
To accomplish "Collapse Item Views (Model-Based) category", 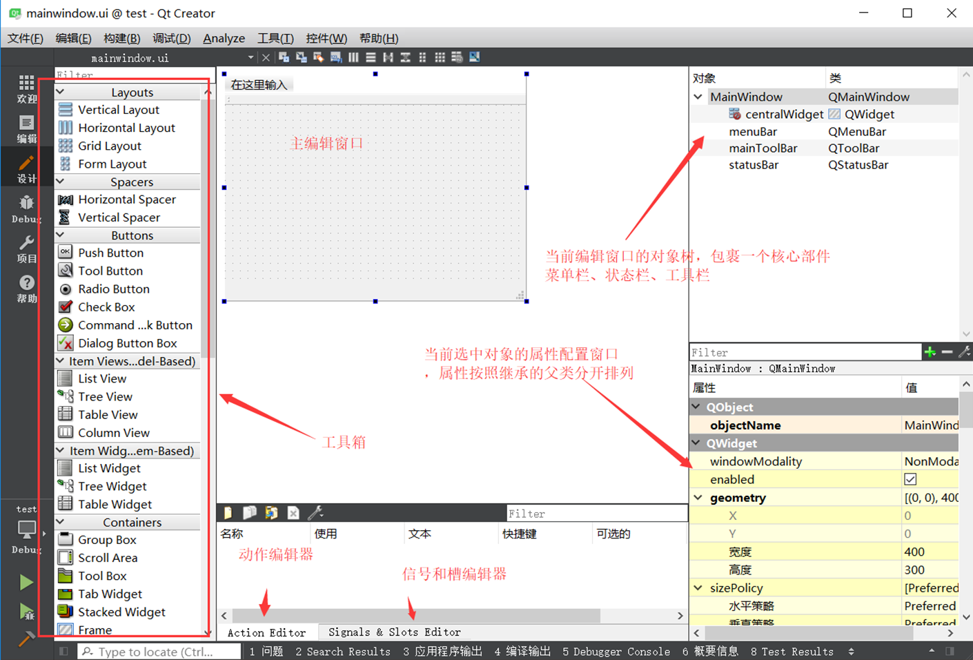I will click(61, 360).
